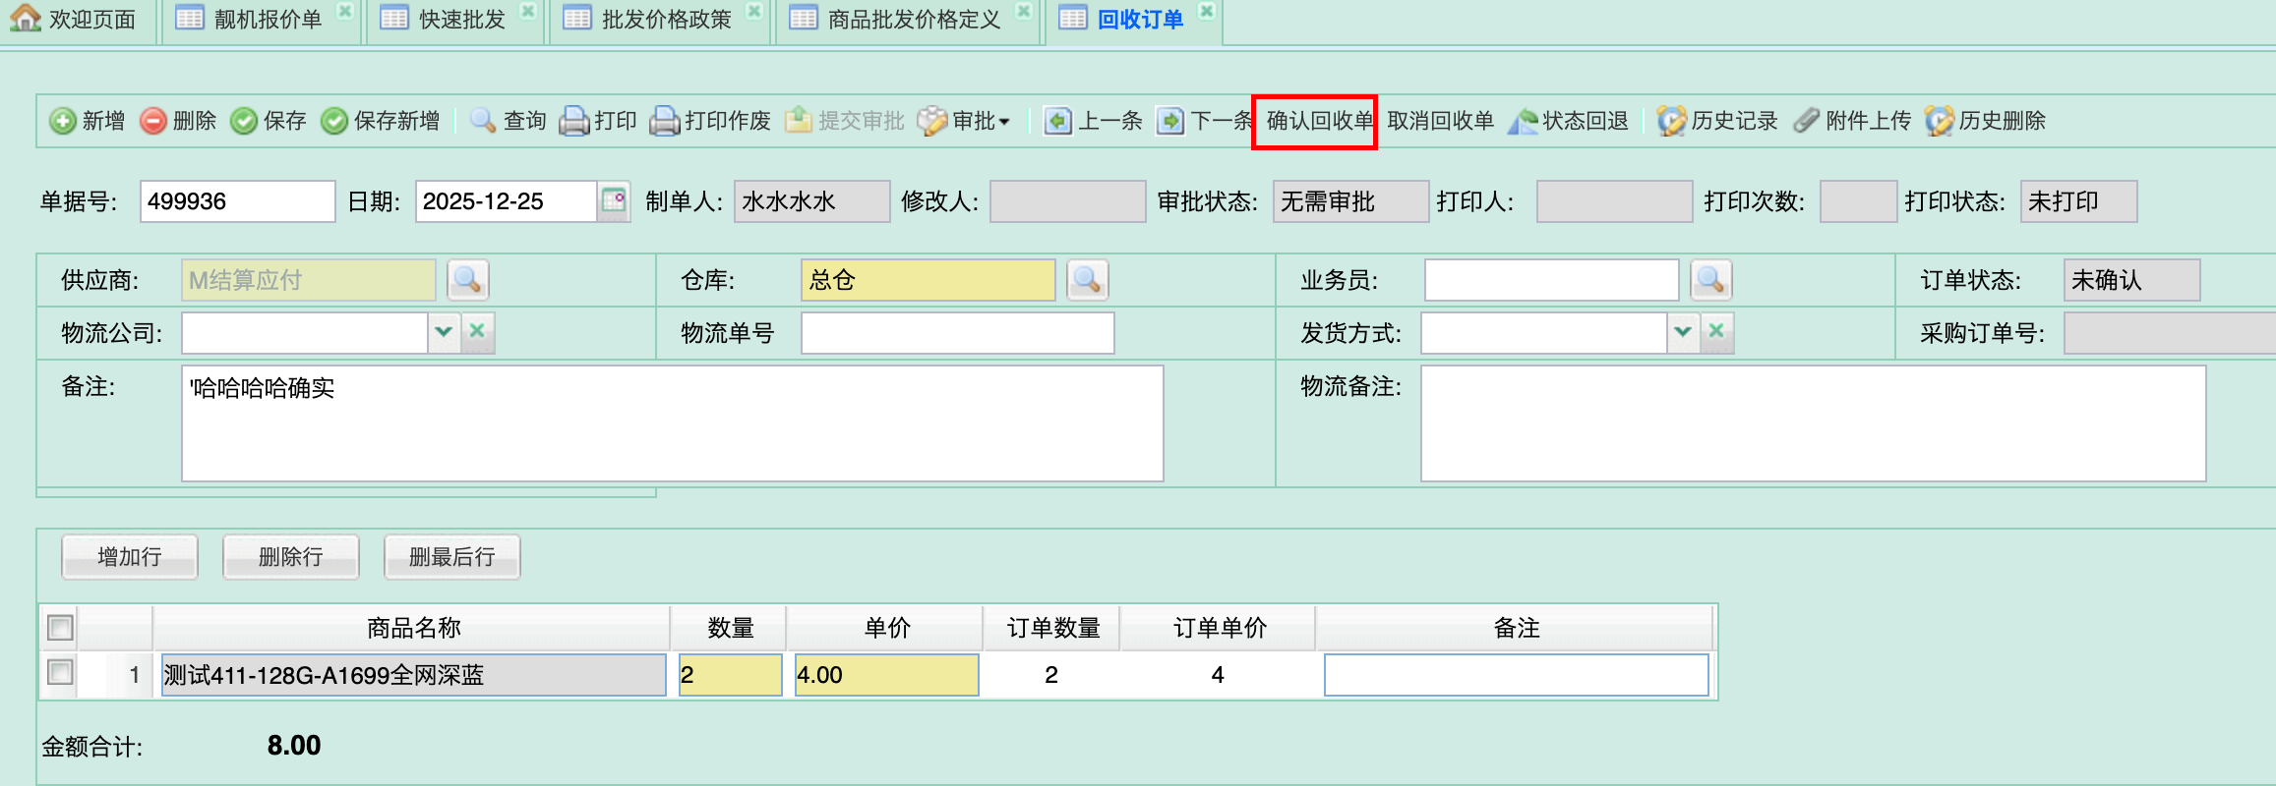
Task: Click the green 新增 add icon
Action: tap(63, 121)
